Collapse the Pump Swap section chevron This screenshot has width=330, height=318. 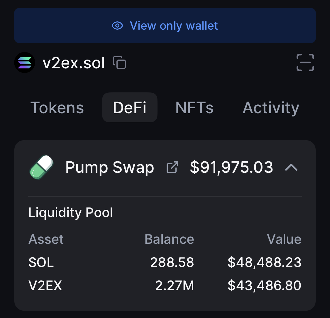point(291,168)
